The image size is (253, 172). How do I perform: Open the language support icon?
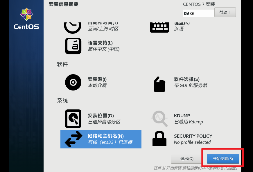pyautogui.click(x=73, y=46)
